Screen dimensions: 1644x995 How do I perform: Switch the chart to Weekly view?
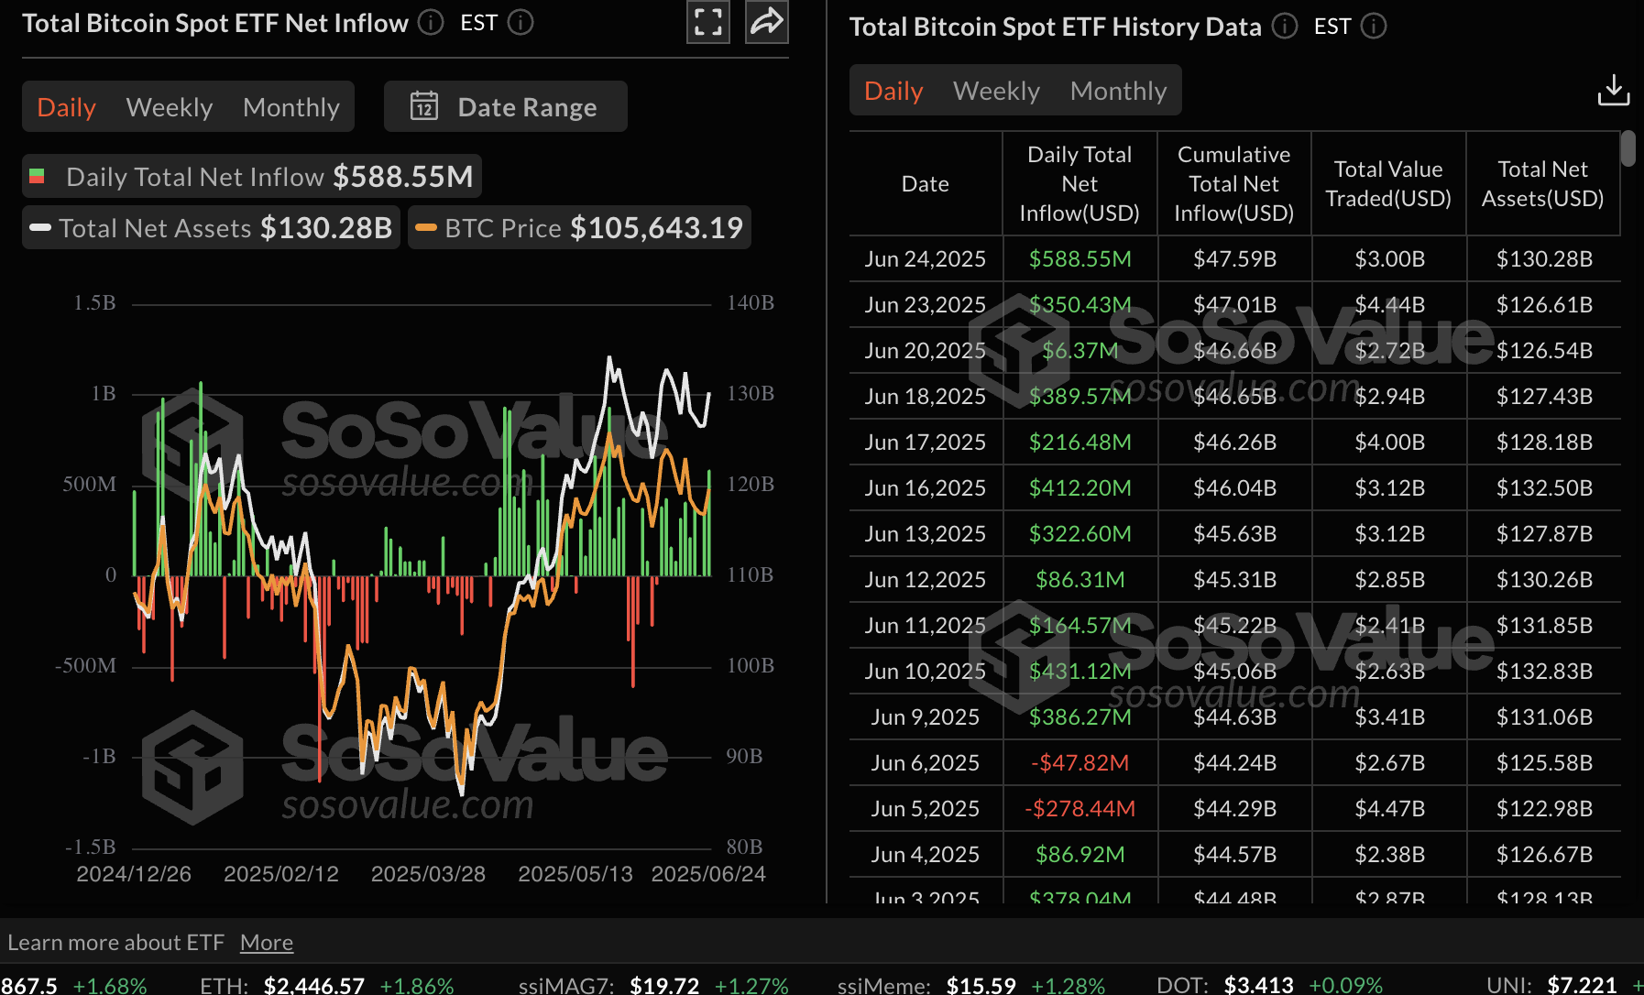(x=170, y=107)
